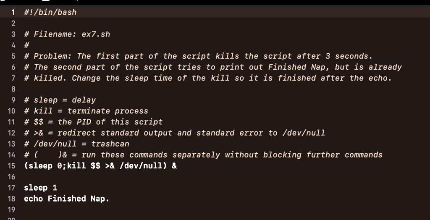Click the shebang line #!/bin/bash
This screenshot has height=220, width=430.
pyautogui.click(x=50, y=12)
